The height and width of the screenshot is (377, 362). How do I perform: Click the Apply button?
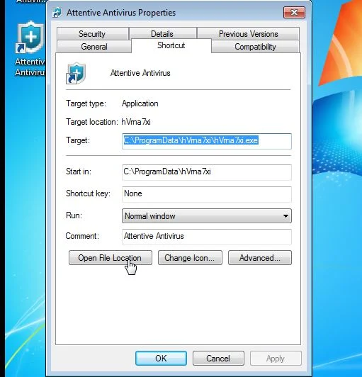[276, 359]
